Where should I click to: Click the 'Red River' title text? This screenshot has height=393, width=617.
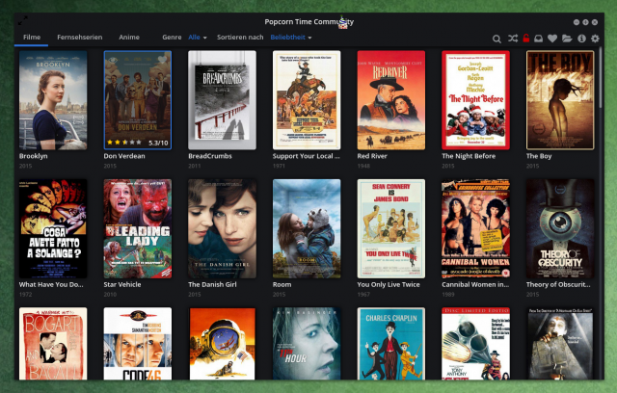[372, 156]
